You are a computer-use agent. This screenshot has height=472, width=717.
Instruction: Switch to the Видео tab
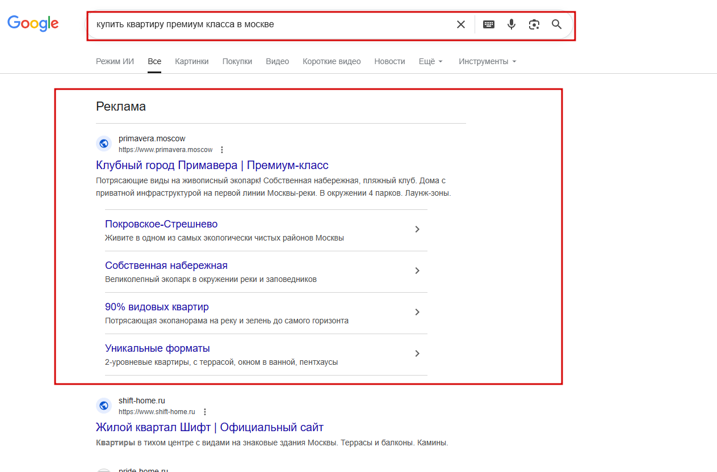click(278, 61)
